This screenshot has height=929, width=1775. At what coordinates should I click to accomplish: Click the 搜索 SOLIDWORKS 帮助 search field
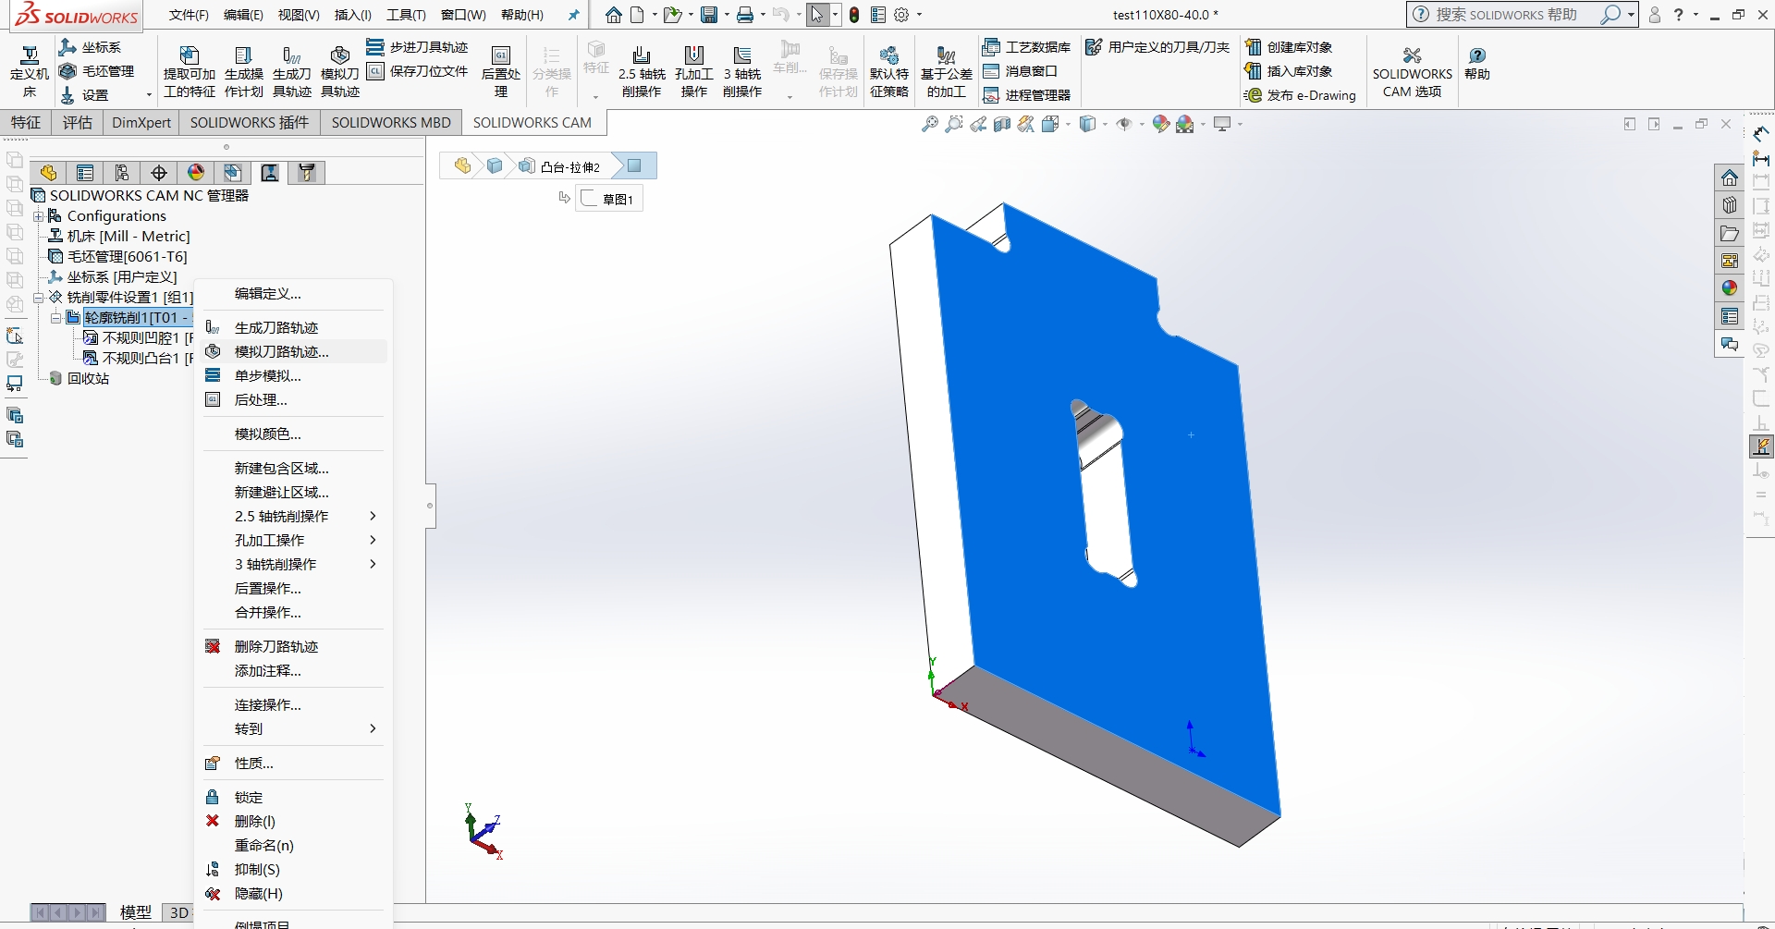click(x=1506, y=15)
